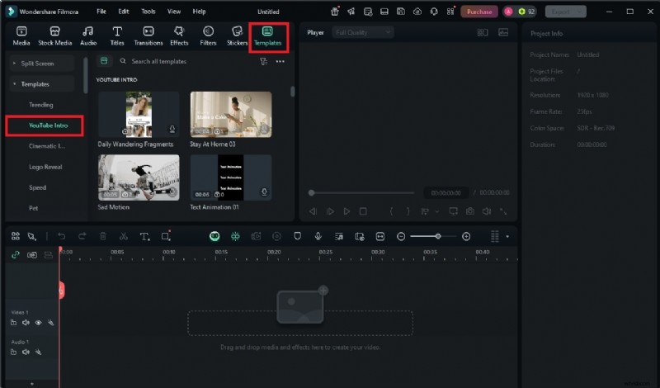This screenshot has width=660, height=388.
Task: Open the Effects panel
Action: (179, 35)
